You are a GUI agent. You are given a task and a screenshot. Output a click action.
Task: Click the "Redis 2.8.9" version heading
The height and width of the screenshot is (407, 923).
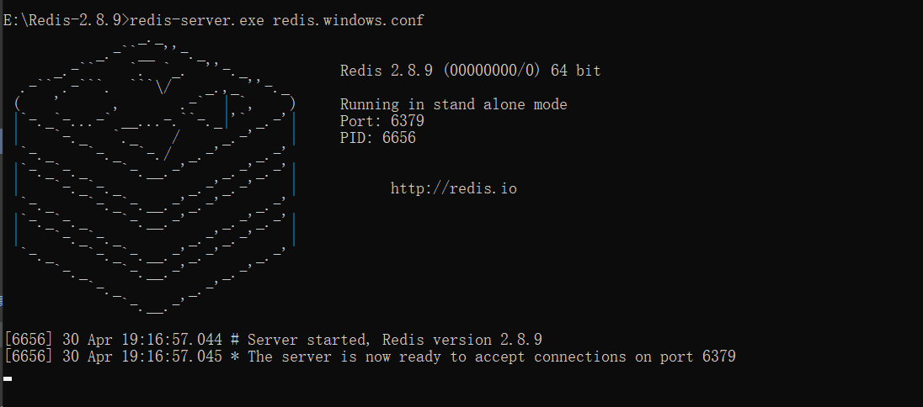click(387, 71)
